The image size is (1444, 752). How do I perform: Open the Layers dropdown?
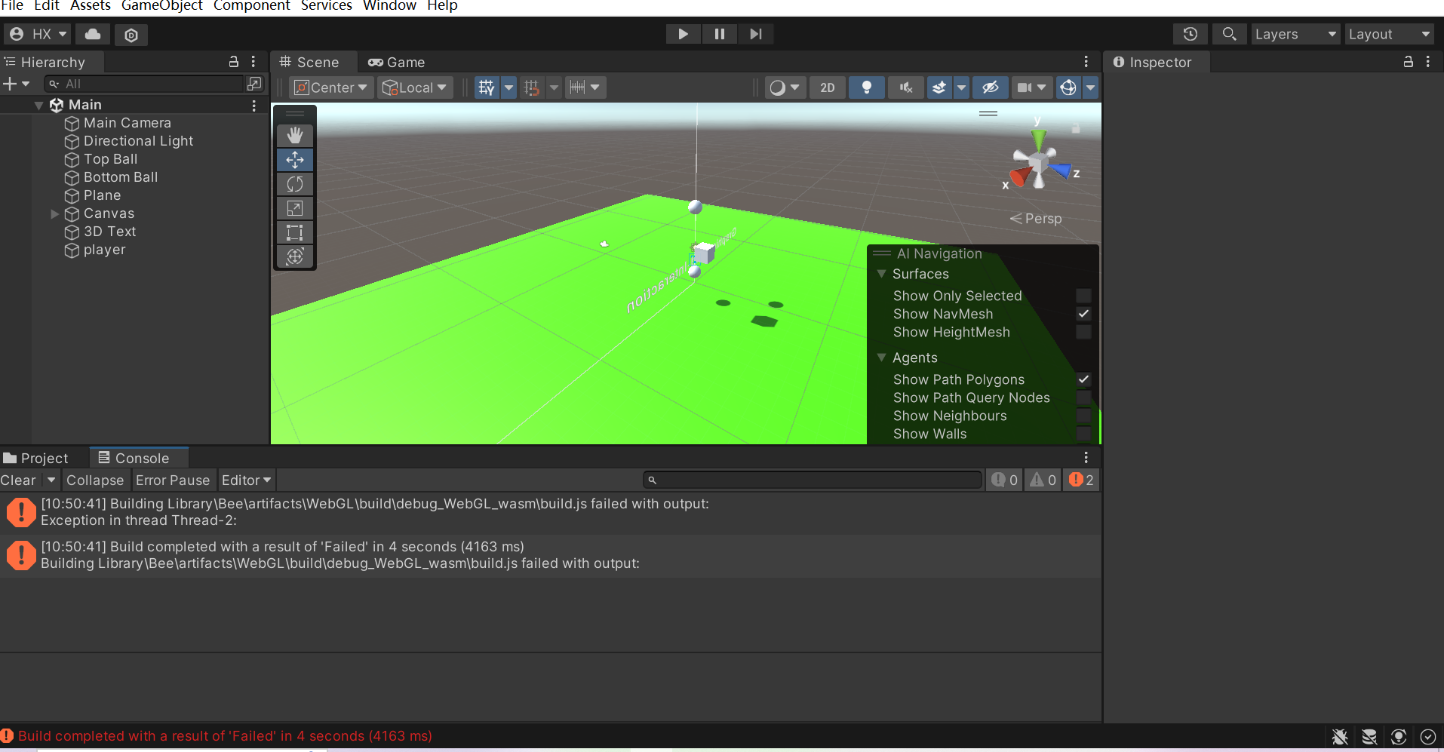pos(1294,34)
